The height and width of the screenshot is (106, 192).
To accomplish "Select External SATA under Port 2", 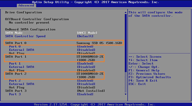I will [x=22, y=84].
